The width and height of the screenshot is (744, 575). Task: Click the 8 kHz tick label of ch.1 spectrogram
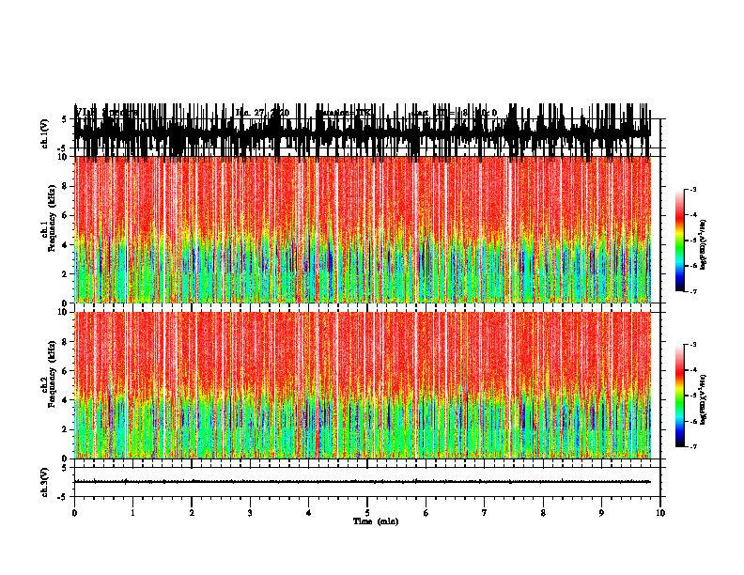pos(65,186)
